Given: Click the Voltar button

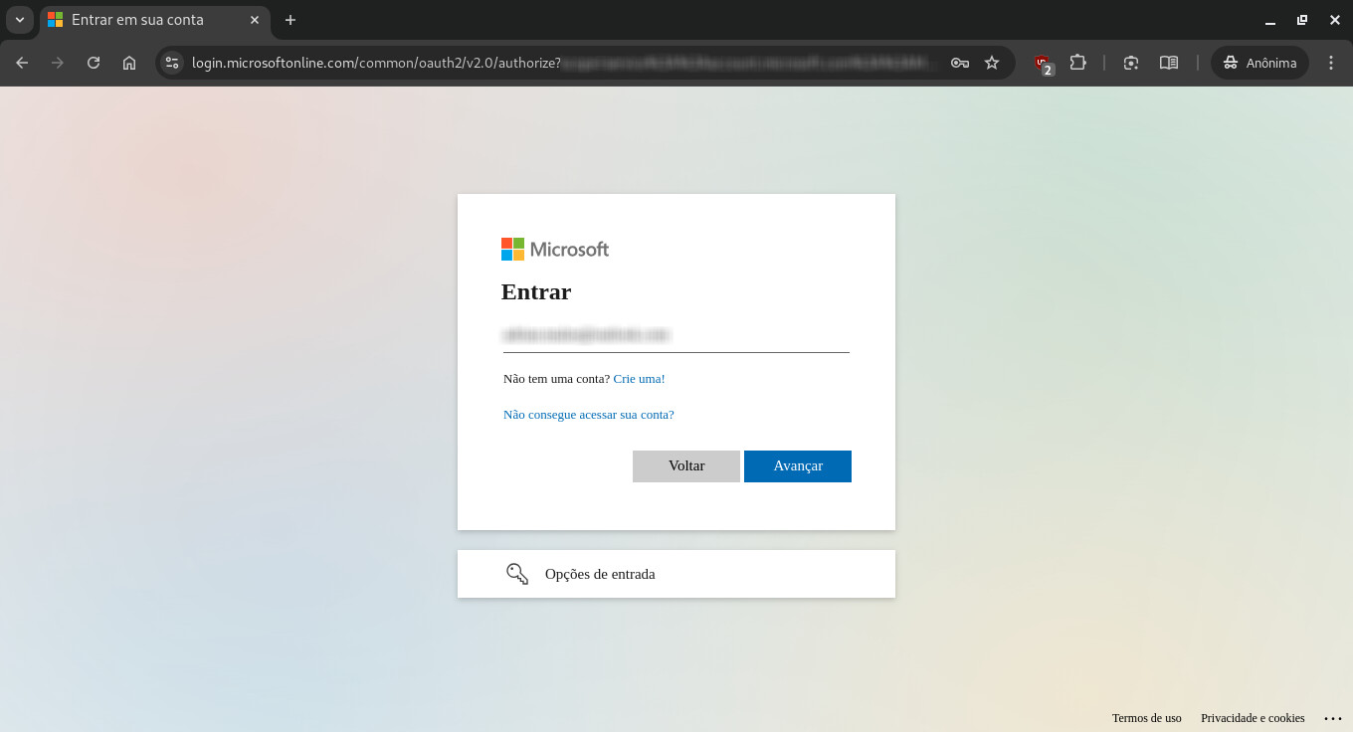Looking at the screenshot, I should click(x=686, y=466).
